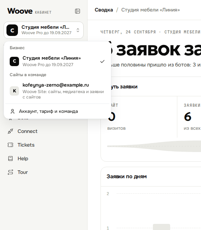Click the Tickets ticket icon
This screenshot has width=201, height=230.
tap(10, 145)
